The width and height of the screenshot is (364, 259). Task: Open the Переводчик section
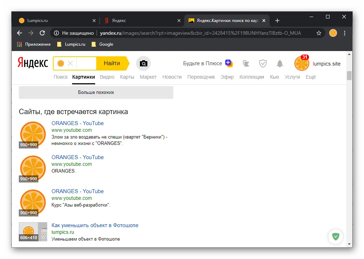pos(201,77)
